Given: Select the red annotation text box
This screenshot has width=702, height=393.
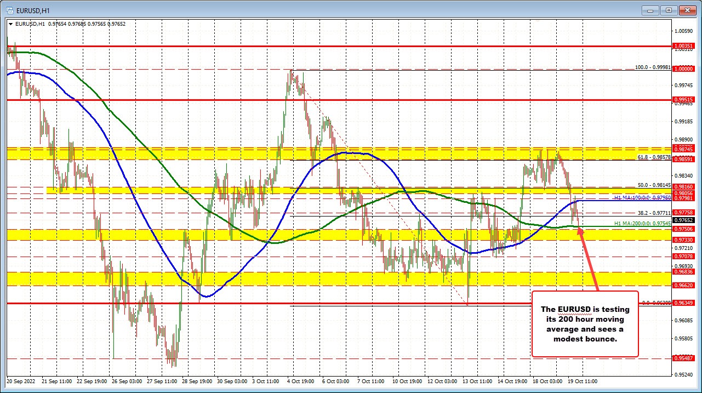Looking at the screenshot, I should pyautogui.click(x=584, y=324).
